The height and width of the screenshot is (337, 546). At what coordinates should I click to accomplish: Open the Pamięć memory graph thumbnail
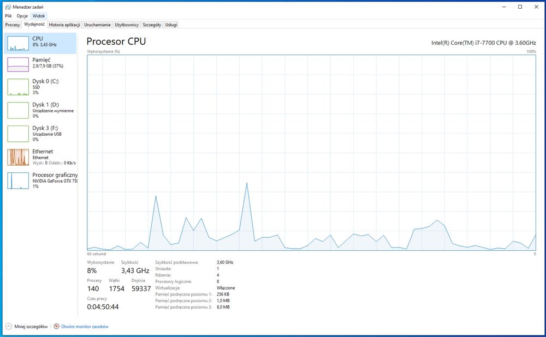coord(18,65)
